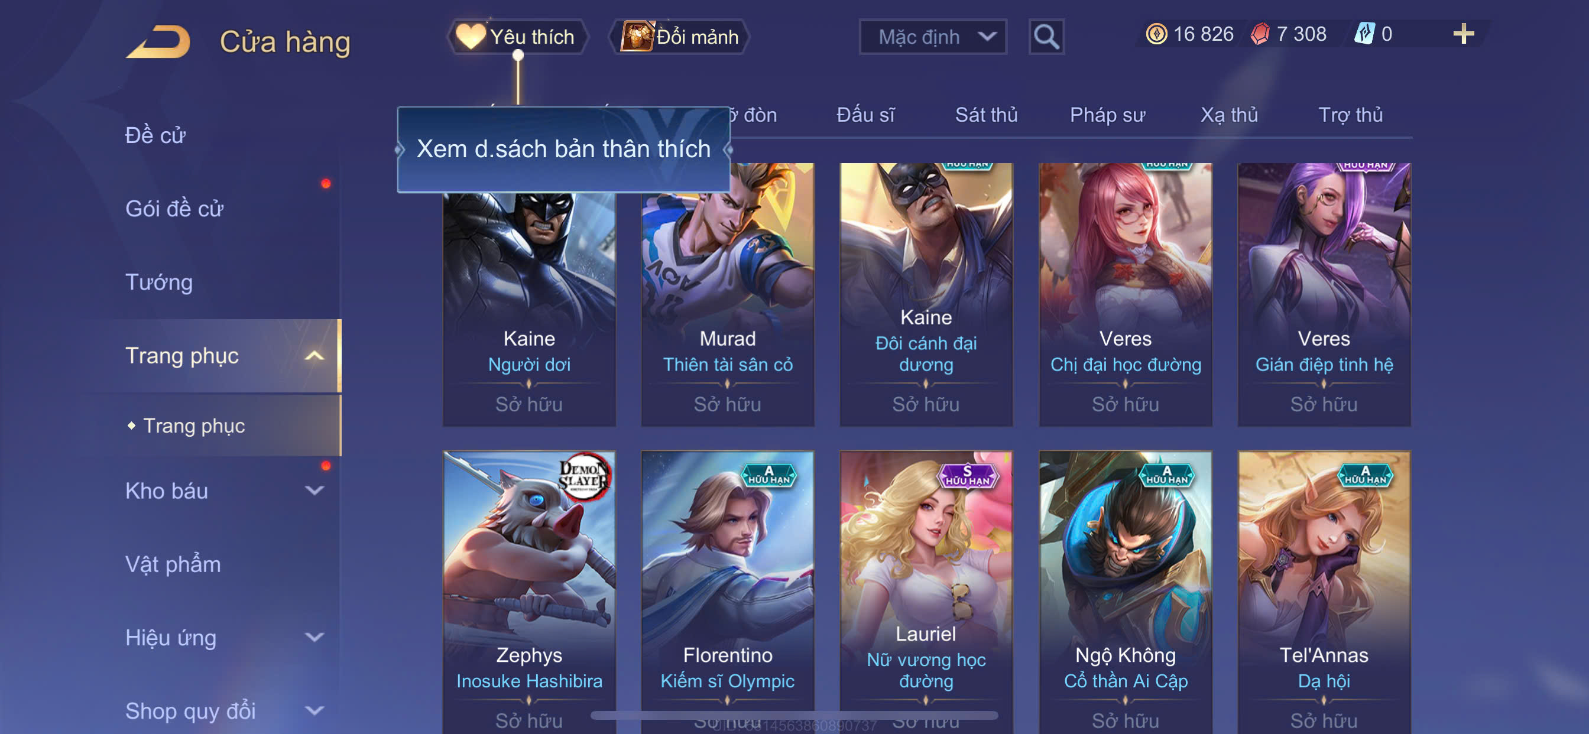Select the Trợ thủ tab
Image resolution: width=1589 pixels, height=734 pixels.
tap(1350, 115)
